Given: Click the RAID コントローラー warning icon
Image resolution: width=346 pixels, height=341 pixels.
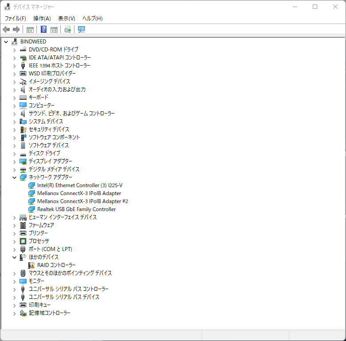Looking at the screenshot, I should click(x=31, y=265).
